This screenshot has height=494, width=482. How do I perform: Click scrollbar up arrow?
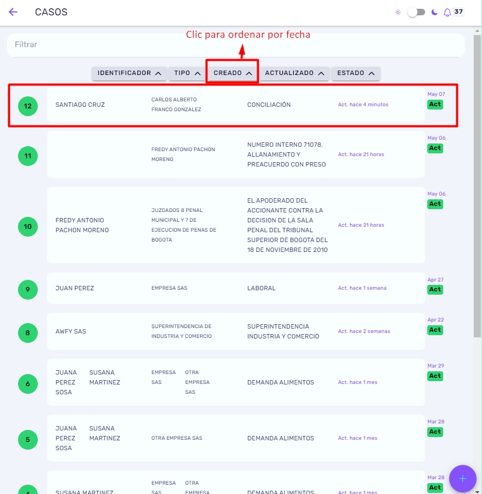click(x=477, y=31)
